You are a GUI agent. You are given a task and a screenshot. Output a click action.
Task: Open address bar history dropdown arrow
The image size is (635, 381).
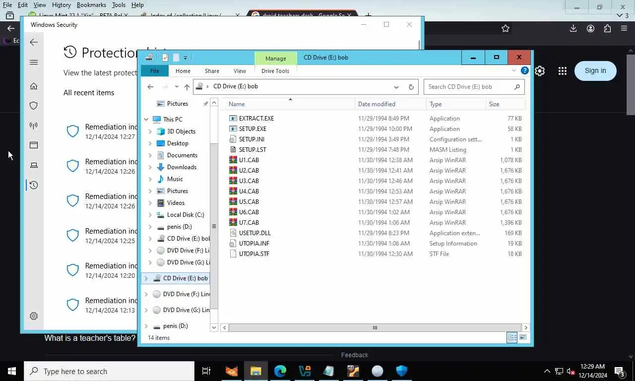pos(396,87)
